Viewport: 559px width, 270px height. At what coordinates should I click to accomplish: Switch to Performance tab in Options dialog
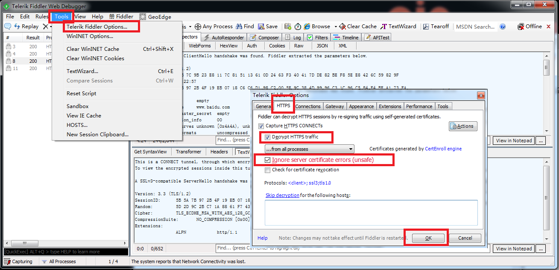tap(419, 106)
